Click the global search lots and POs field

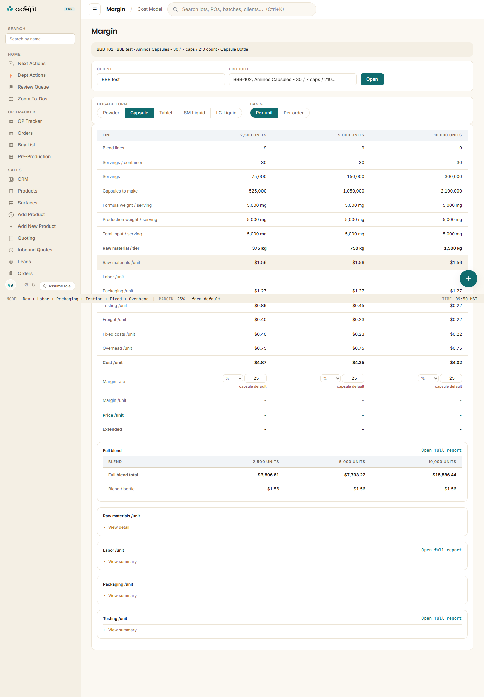[x=242, y=9]
